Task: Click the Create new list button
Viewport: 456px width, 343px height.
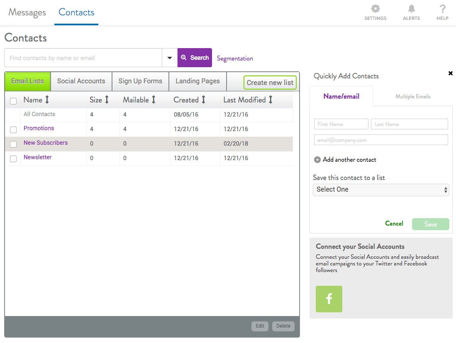Action: pos(270,83)
